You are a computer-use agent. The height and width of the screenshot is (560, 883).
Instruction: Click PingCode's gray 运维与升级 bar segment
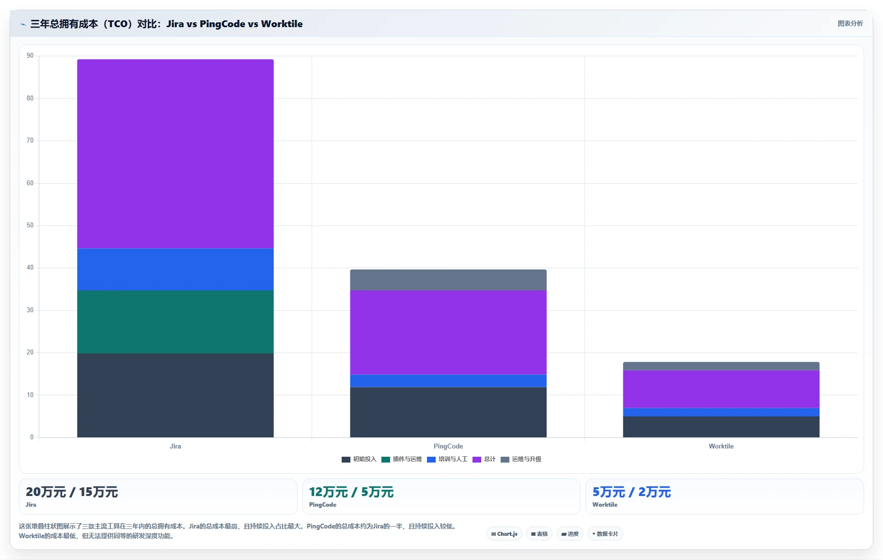pos(448,280)
